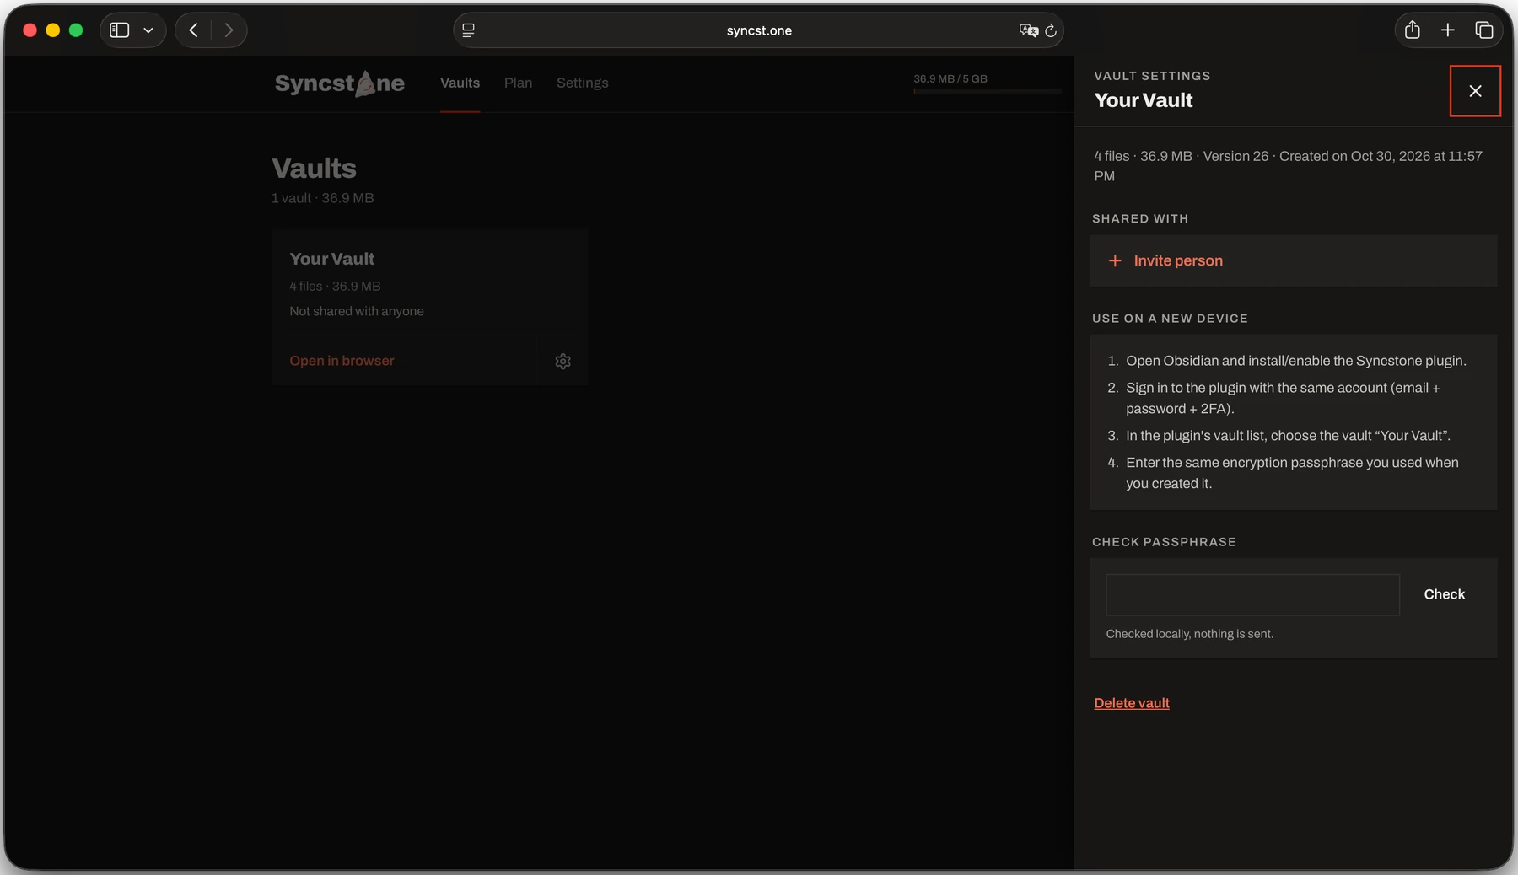The width and height of the screenshot is (1518, 875).
Task: Open vault settings gear on Your Vault card
Action: click(x=563, y=361)
